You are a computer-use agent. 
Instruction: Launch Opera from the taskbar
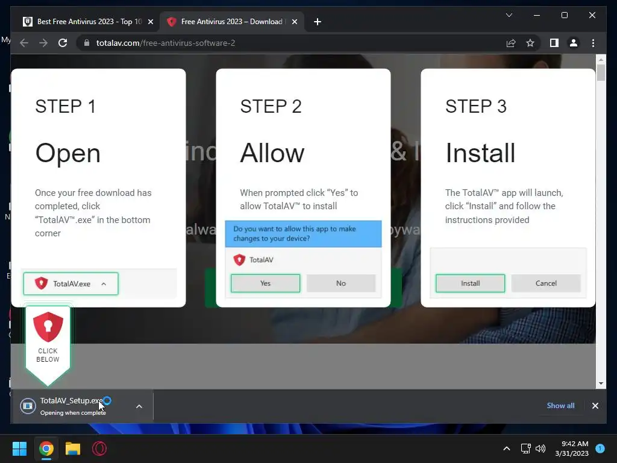[x=99, y=449]
